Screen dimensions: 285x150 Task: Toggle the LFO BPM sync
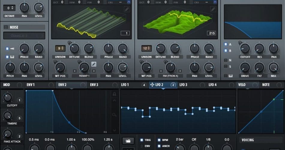159,140
